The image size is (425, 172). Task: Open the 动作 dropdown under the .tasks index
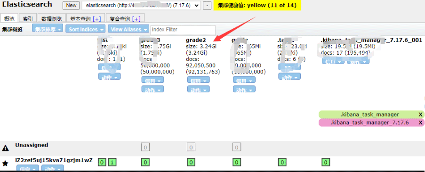tap(289, 76)
